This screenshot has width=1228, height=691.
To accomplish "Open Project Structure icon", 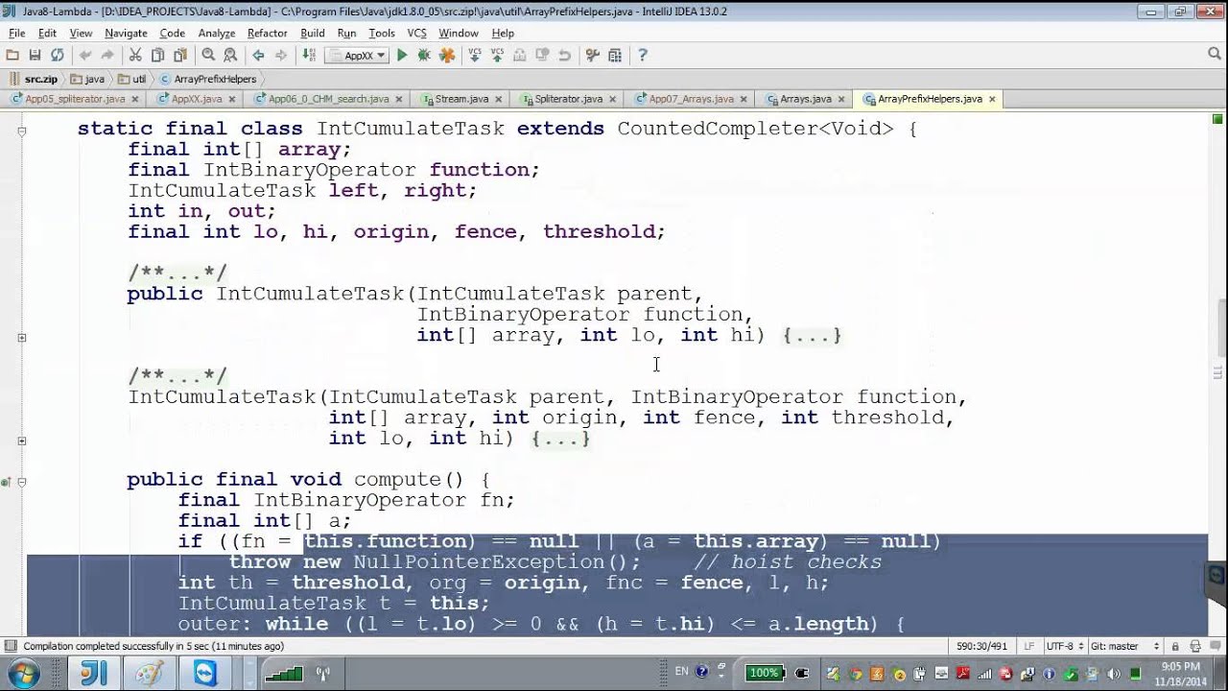I will pyautogui.click(x=615, y=56).
